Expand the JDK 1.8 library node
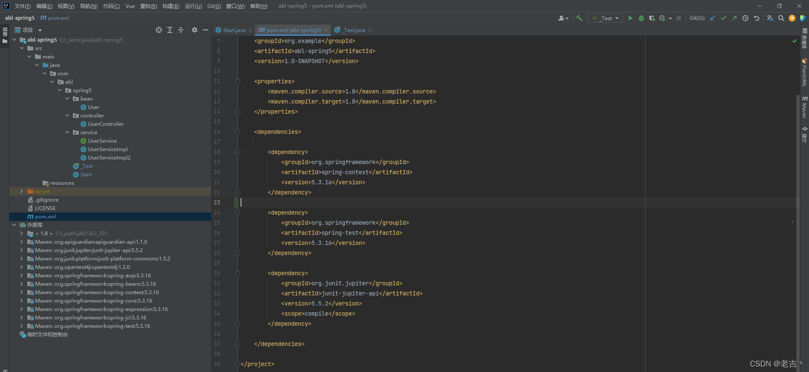 click(21, 233)
